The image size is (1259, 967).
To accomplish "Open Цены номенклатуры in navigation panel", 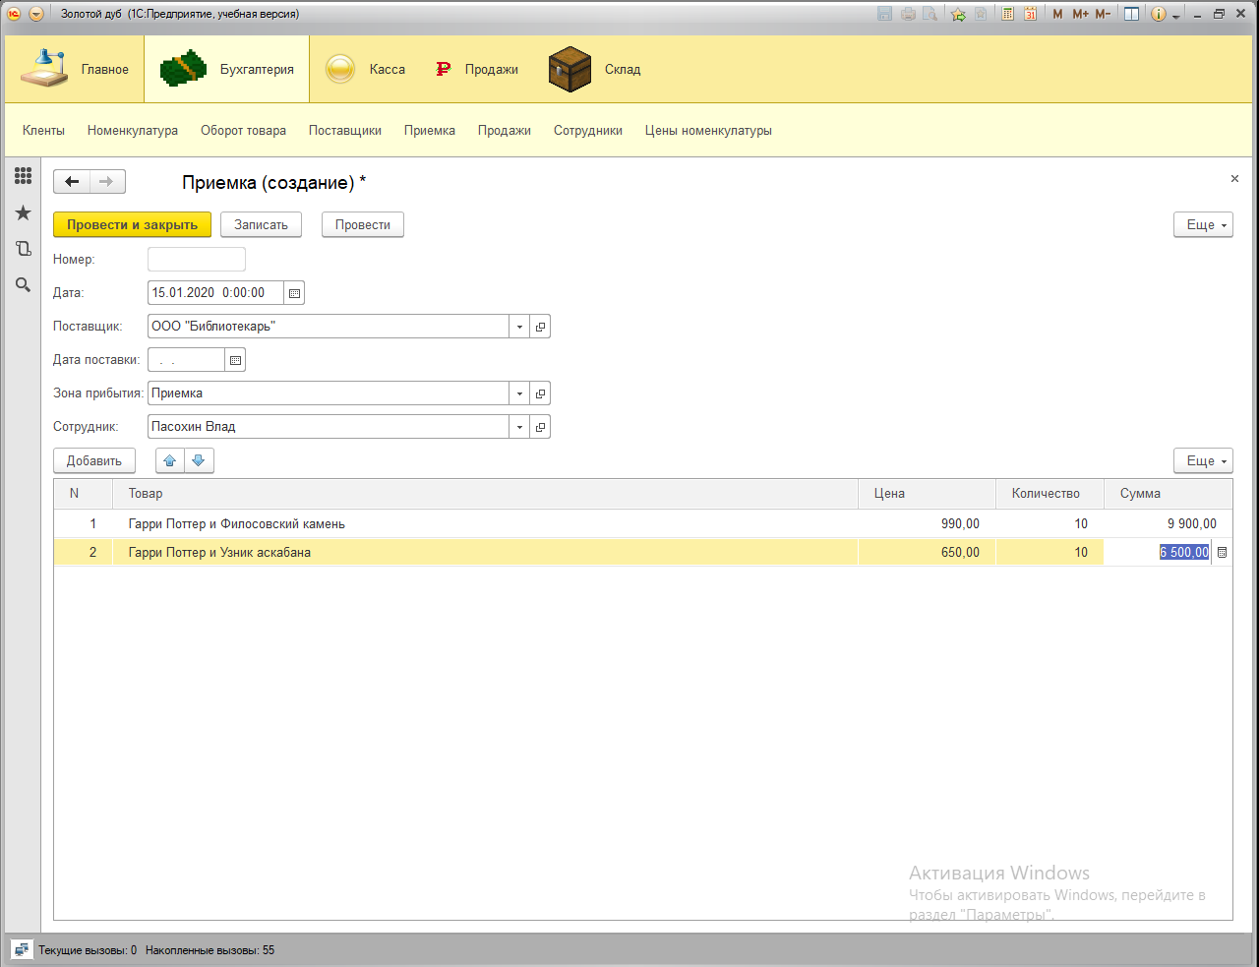I will point(708,130).
